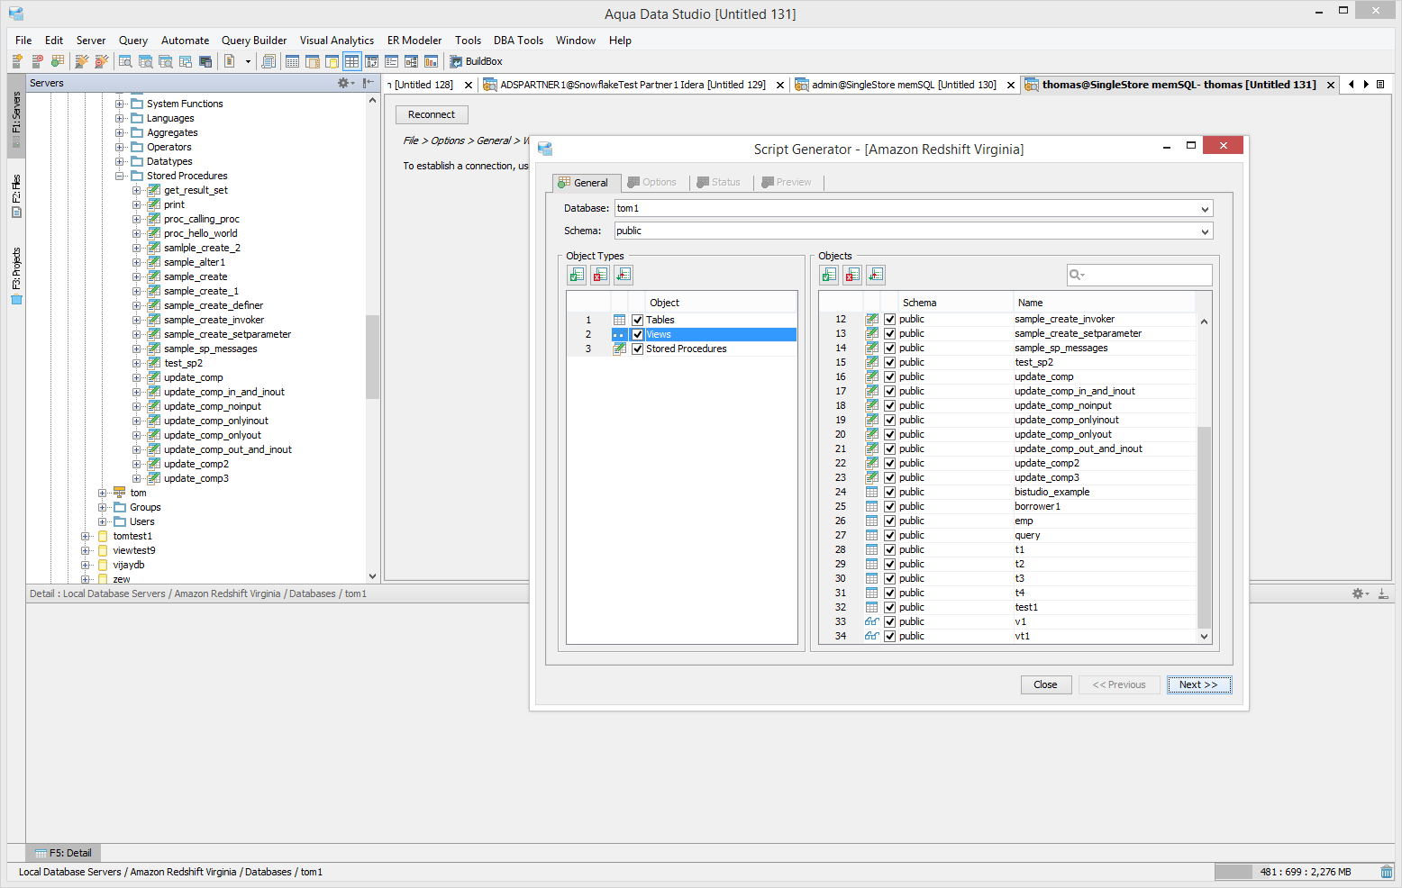Click the Servers panel gear settings icon

(343, 83)
